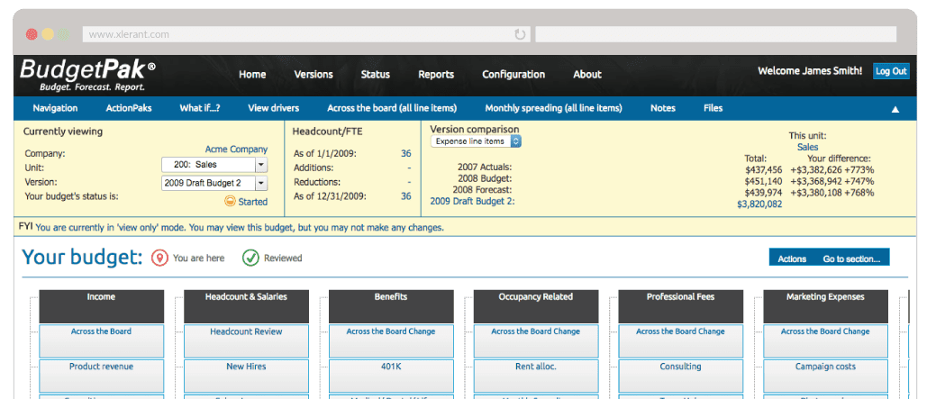This screenshot has width=927, height=399.
Task: Click the Acme Company link
Action: click(x=236, y=150)
